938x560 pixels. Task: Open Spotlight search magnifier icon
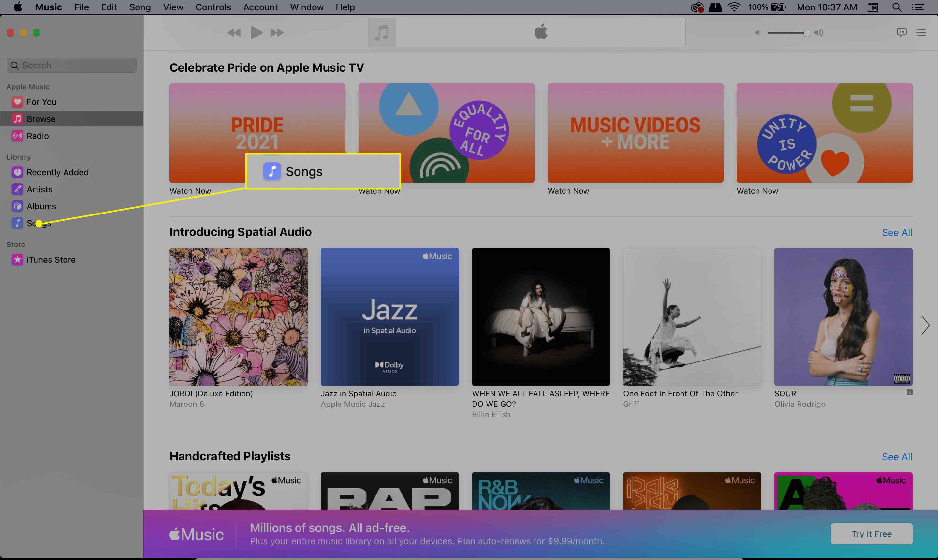[897, 7]
